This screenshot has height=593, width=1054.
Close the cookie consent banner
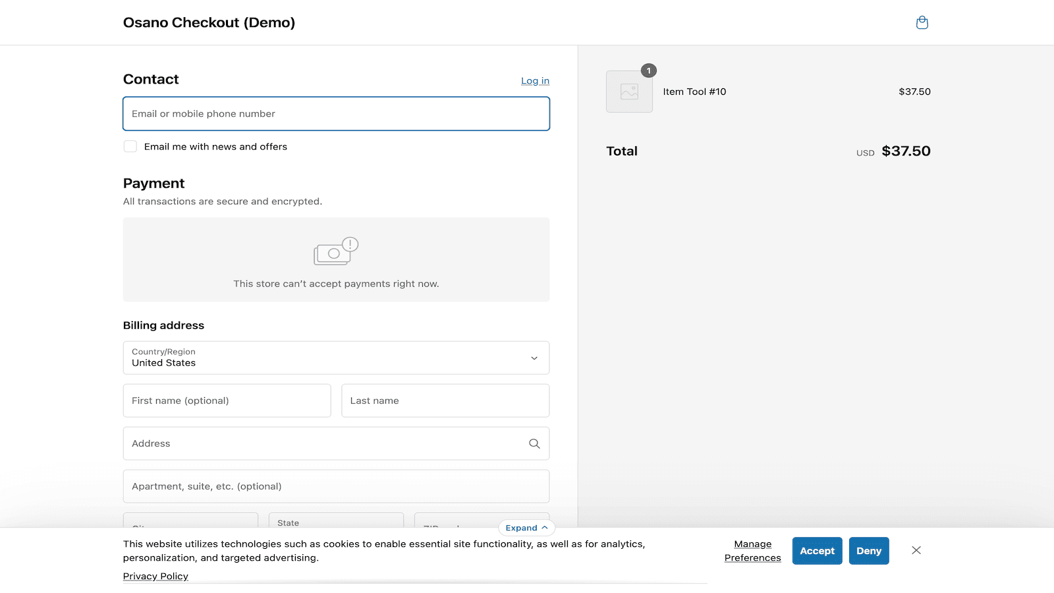[916, 550]
